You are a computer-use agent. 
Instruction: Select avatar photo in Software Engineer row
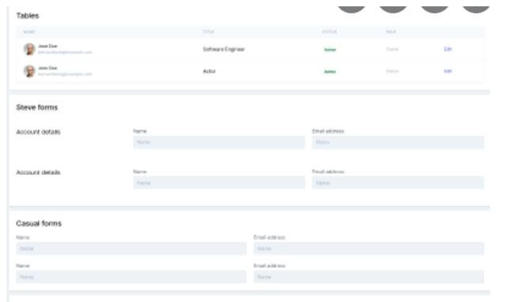(x=29, y=49)
